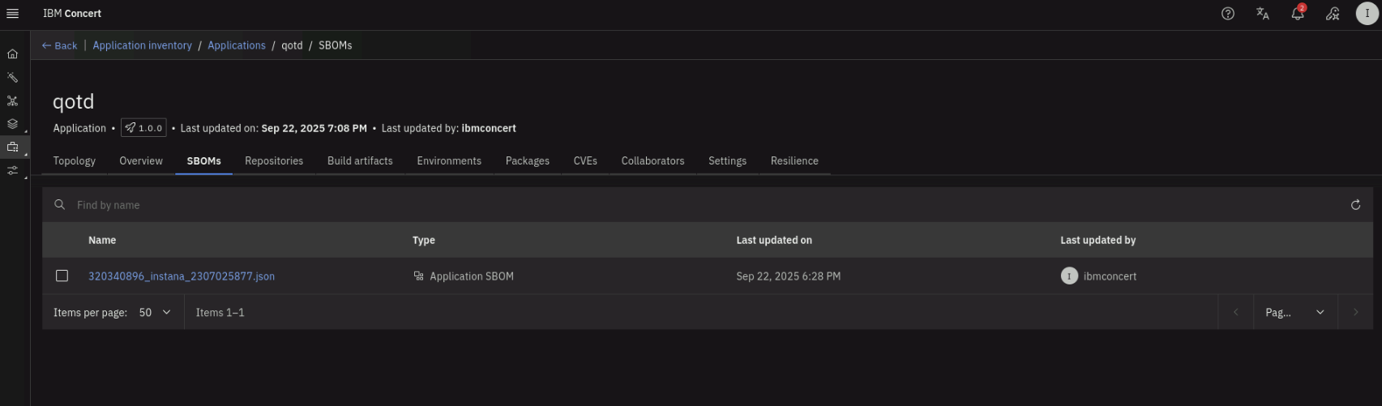Open the settings sliders sidebar icon

pos(12,171)
